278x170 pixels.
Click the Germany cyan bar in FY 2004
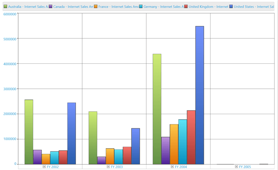tap(183, 142)
